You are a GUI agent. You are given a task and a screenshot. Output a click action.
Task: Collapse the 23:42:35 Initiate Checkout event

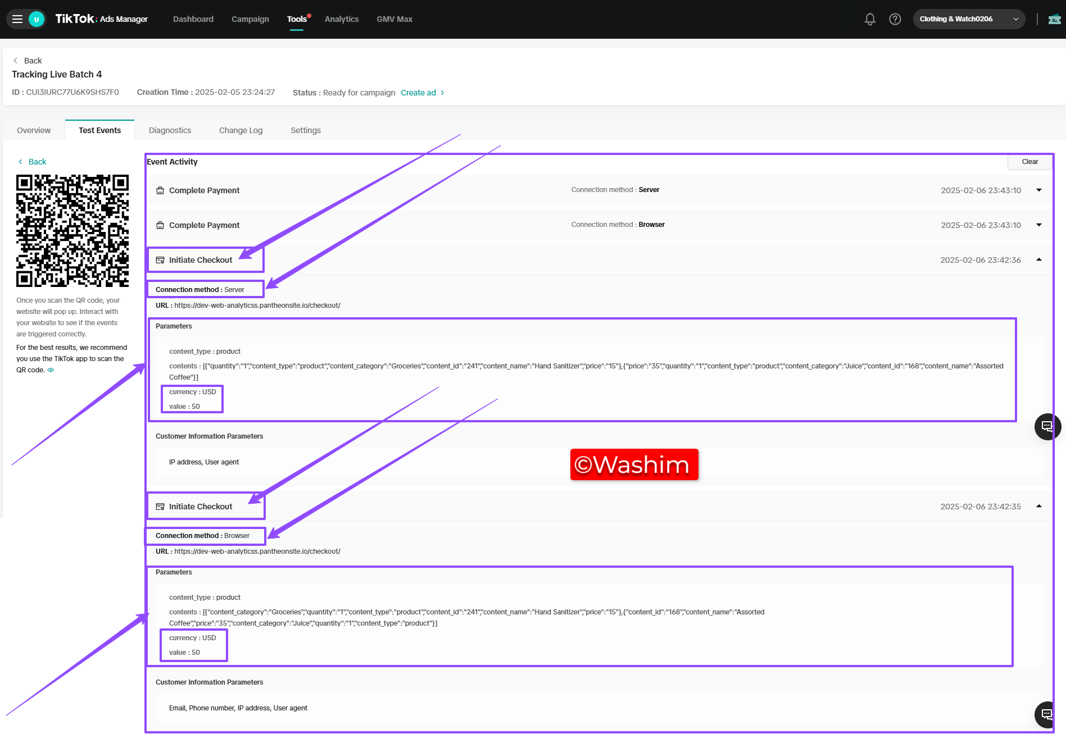tap(1038, 507)
